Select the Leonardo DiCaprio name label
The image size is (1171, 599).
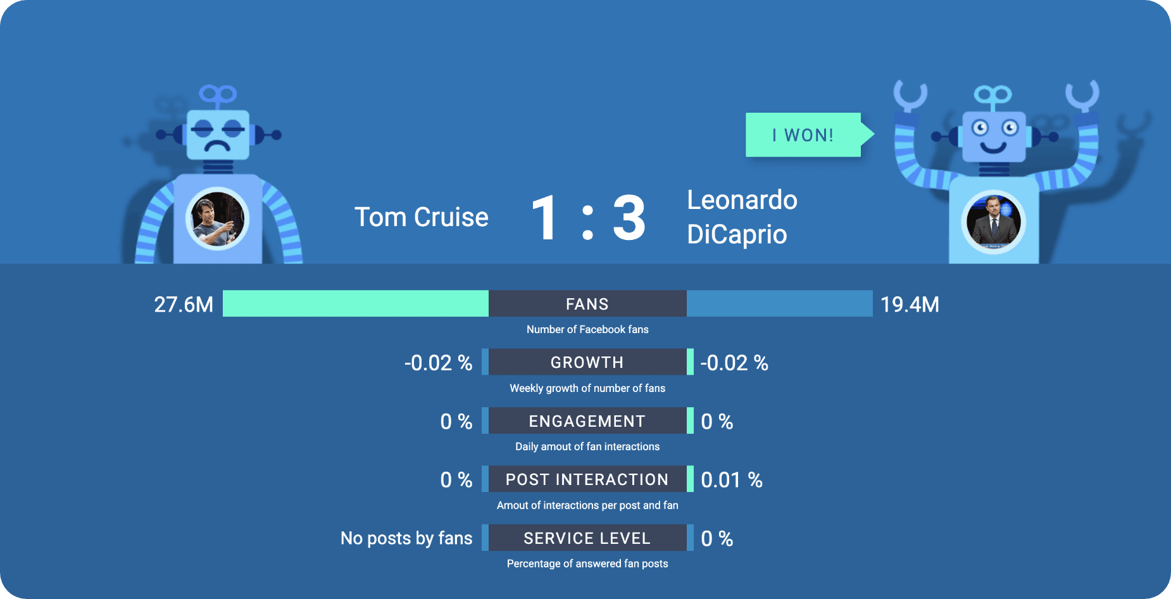742,217
